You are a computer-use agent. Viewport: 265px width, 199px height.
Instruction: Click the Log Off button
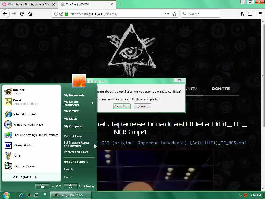point(48,186)
